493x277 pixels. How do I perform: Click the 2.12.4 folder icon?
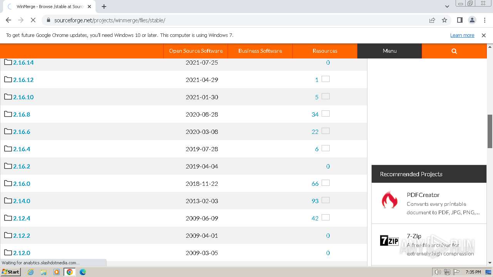point(8,218)
